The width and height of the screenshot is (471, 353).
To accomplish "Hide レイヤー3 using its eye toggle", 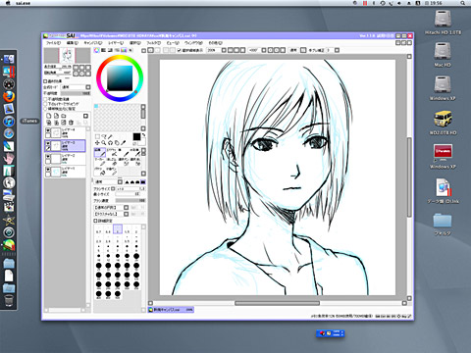I will [48, 143].
